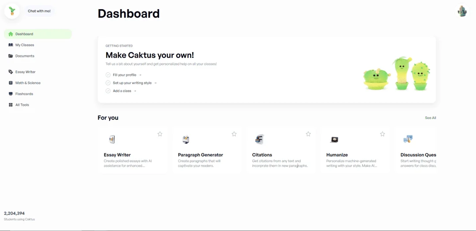Click the Paragraph Generator card icon
Viewport: 476px width, 231px height.
click(186, 139)
